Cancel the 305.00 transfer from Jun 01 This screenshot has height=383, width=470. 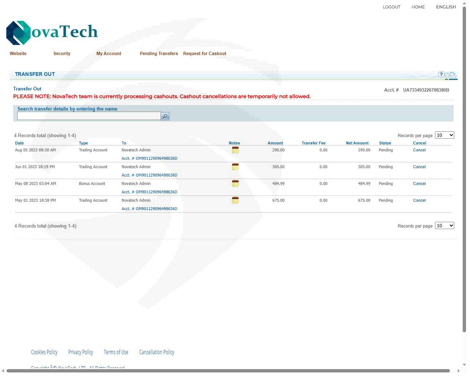pos(419,167)
